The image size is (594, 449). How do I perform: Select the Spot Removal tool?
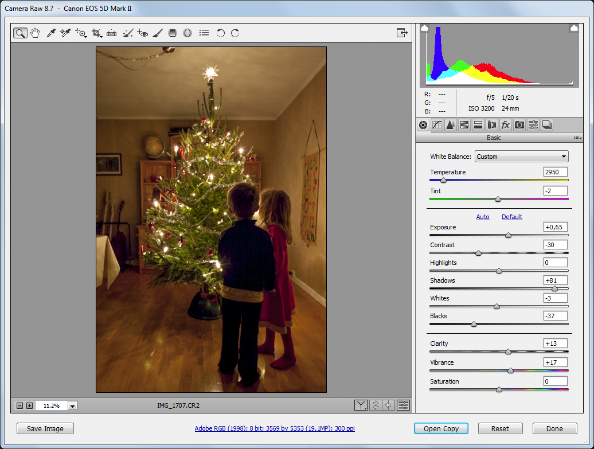pyautogui.click(x=128, y=33)
